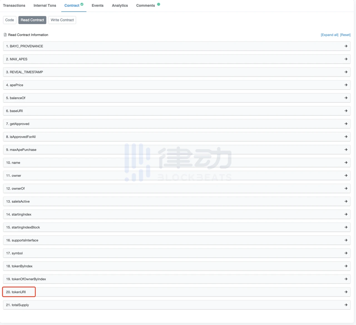
Task: Expand the 2. MAX_APES function
Action: [x=177, y=59]
